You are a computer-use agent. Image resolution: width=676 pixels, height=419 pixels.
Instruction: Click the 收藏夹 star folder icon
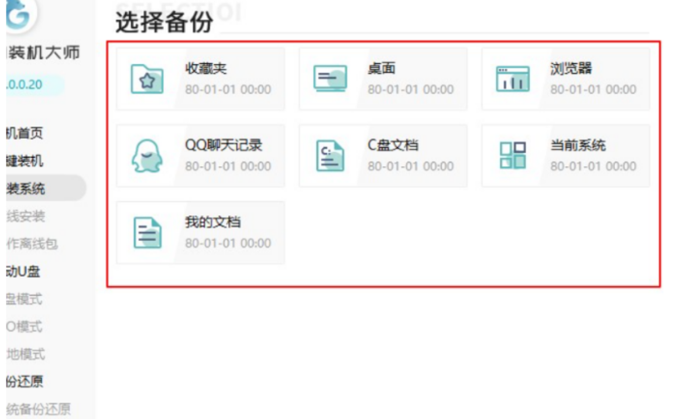147,79
